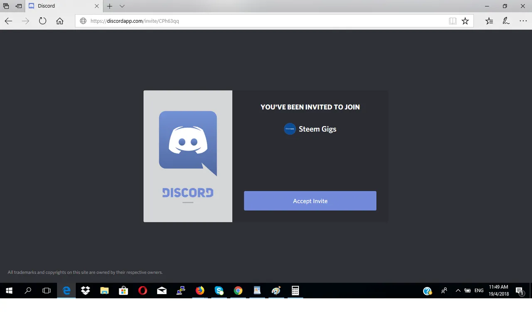Image resolution: width=532 pixels, height=314 pixels.
Task: Open the network computers app on the taskbar
Action: [x=181, y=291]
